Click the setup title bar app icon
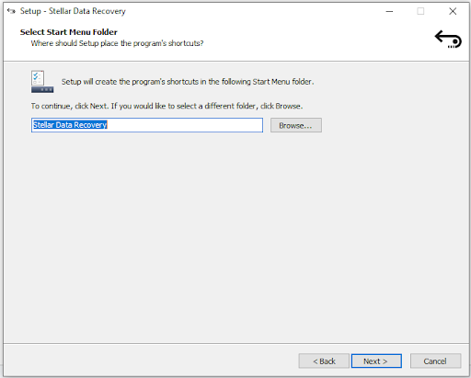Viewport: 471px width, 378px height. click(x=11, y=11)
